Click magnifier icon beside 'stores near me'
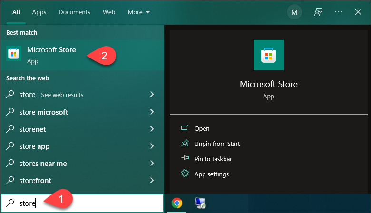This screenshot has width=371, height=213. pos(10,163)
